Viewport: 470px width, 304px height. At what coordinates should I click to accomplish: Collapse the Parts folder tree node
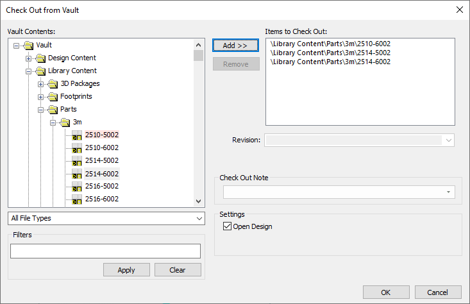coord(41,110)
